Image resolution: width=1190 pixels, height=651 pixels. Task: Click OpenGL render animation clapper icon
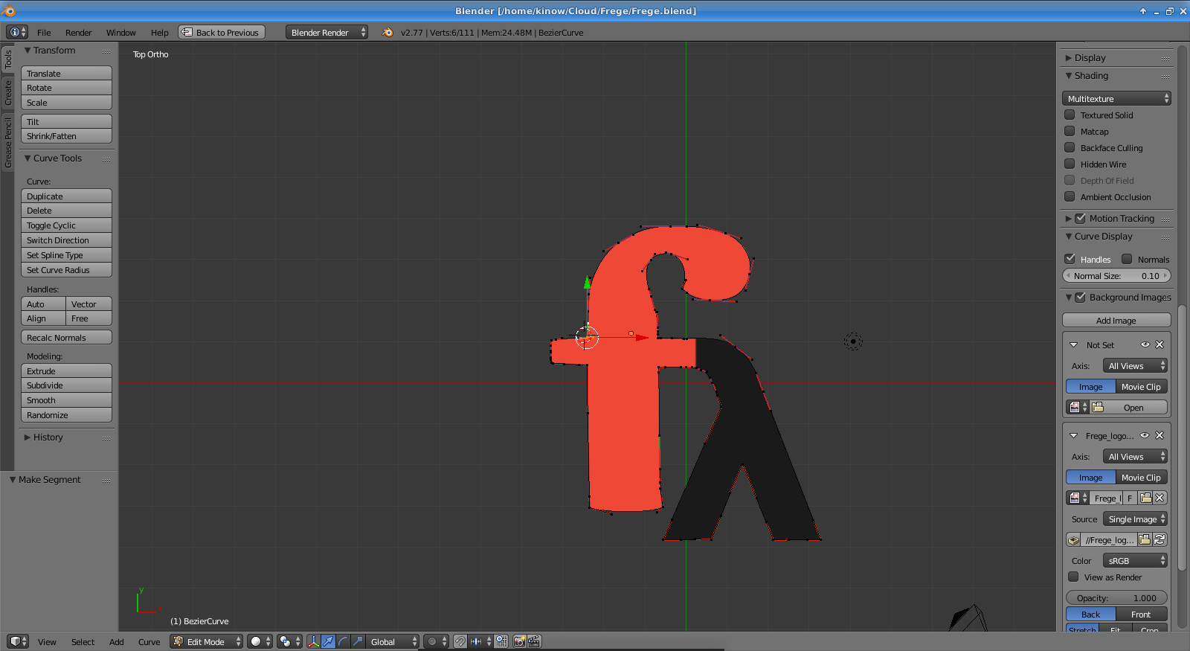534,641
